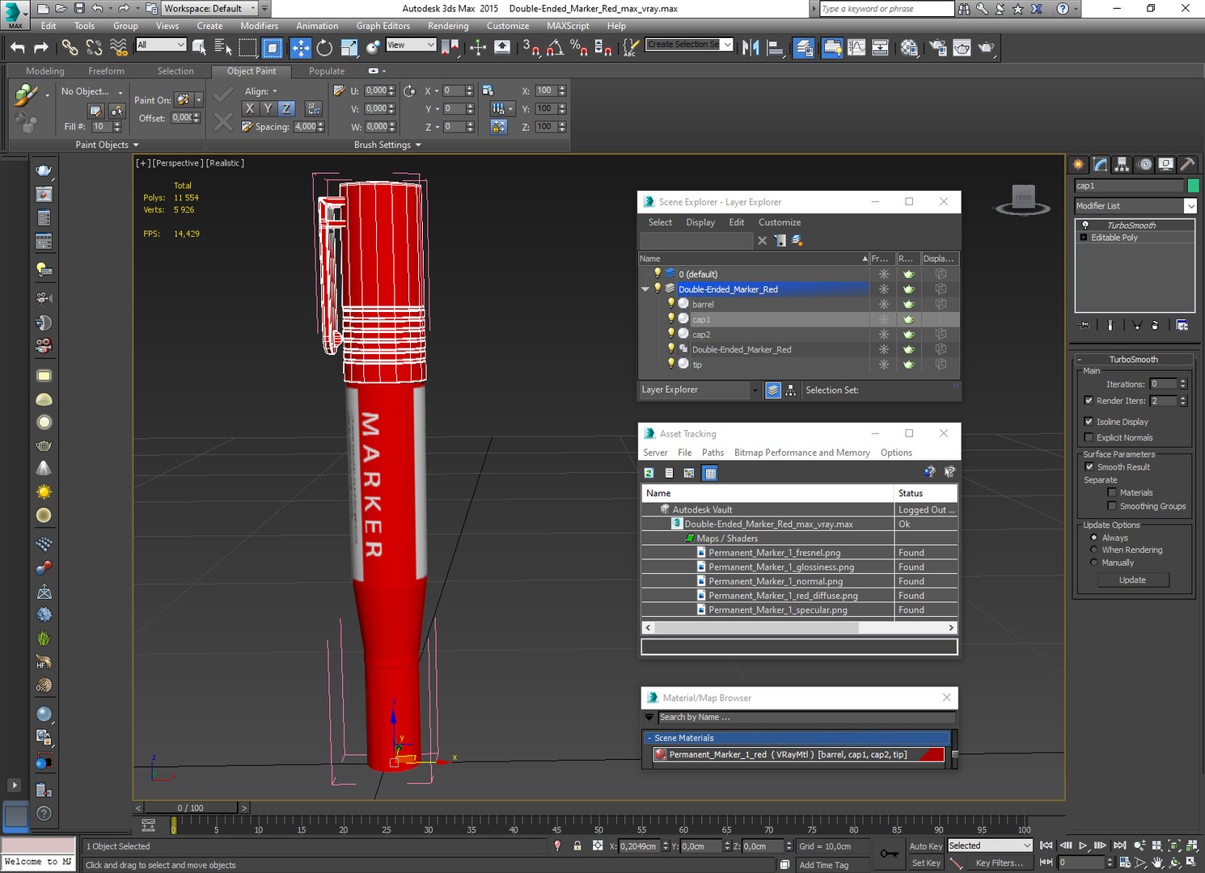Open the Rendering menu

click(448, 26)
